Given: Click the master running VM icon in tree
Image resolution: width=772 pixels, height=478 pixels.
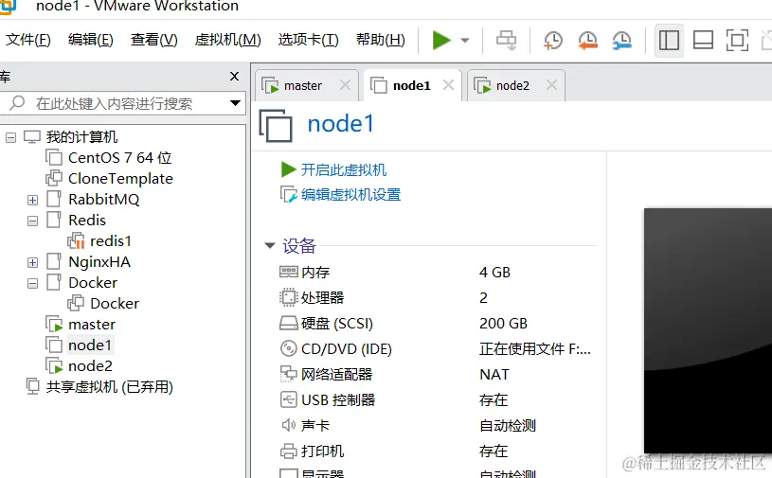Looking at the screenshot, I should (54, 325).
